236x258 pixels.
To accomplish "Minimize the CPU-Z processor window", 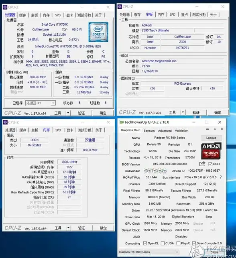I will click(x=82, y=7).
